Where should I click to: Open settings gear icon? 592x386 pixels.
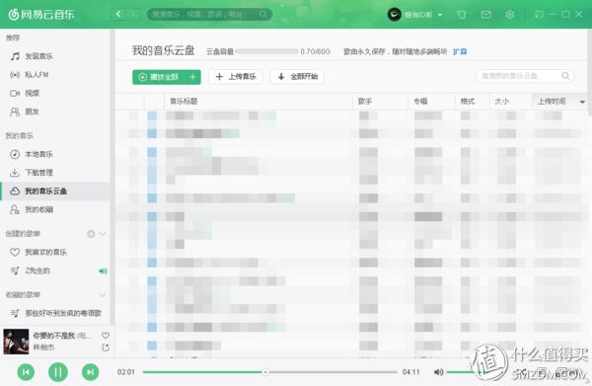click(x=510, y=15)
